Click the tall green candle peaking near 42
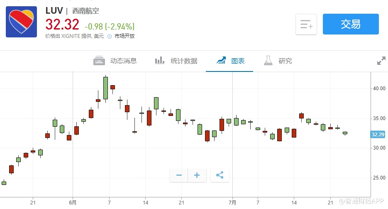The height and width of the screenshot is (209, 388). (106, 88)
